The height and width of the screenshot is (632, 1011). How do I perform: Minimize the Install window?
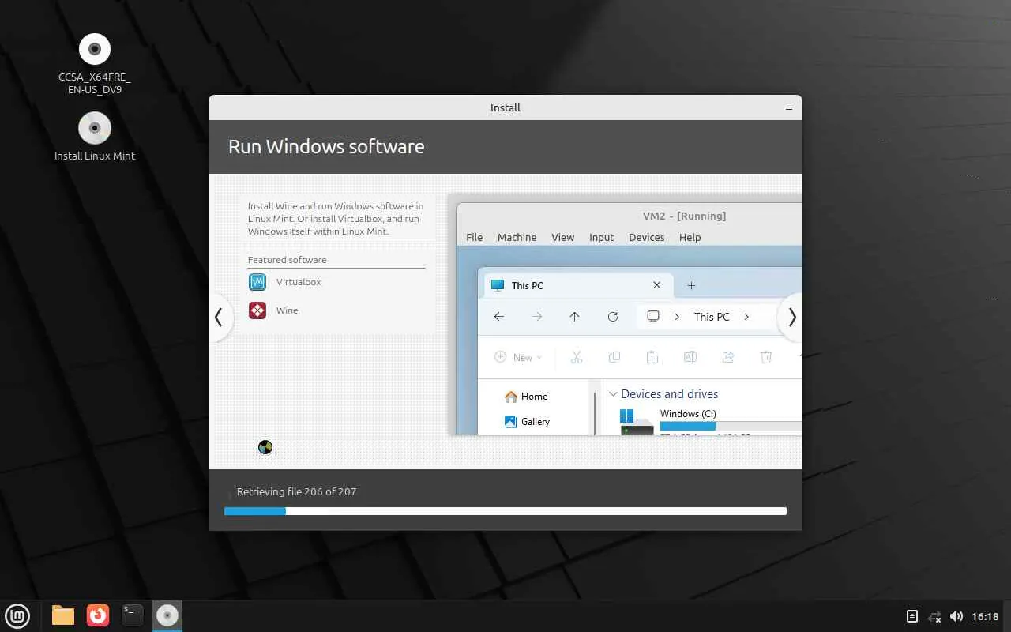[x=789, y=107]
